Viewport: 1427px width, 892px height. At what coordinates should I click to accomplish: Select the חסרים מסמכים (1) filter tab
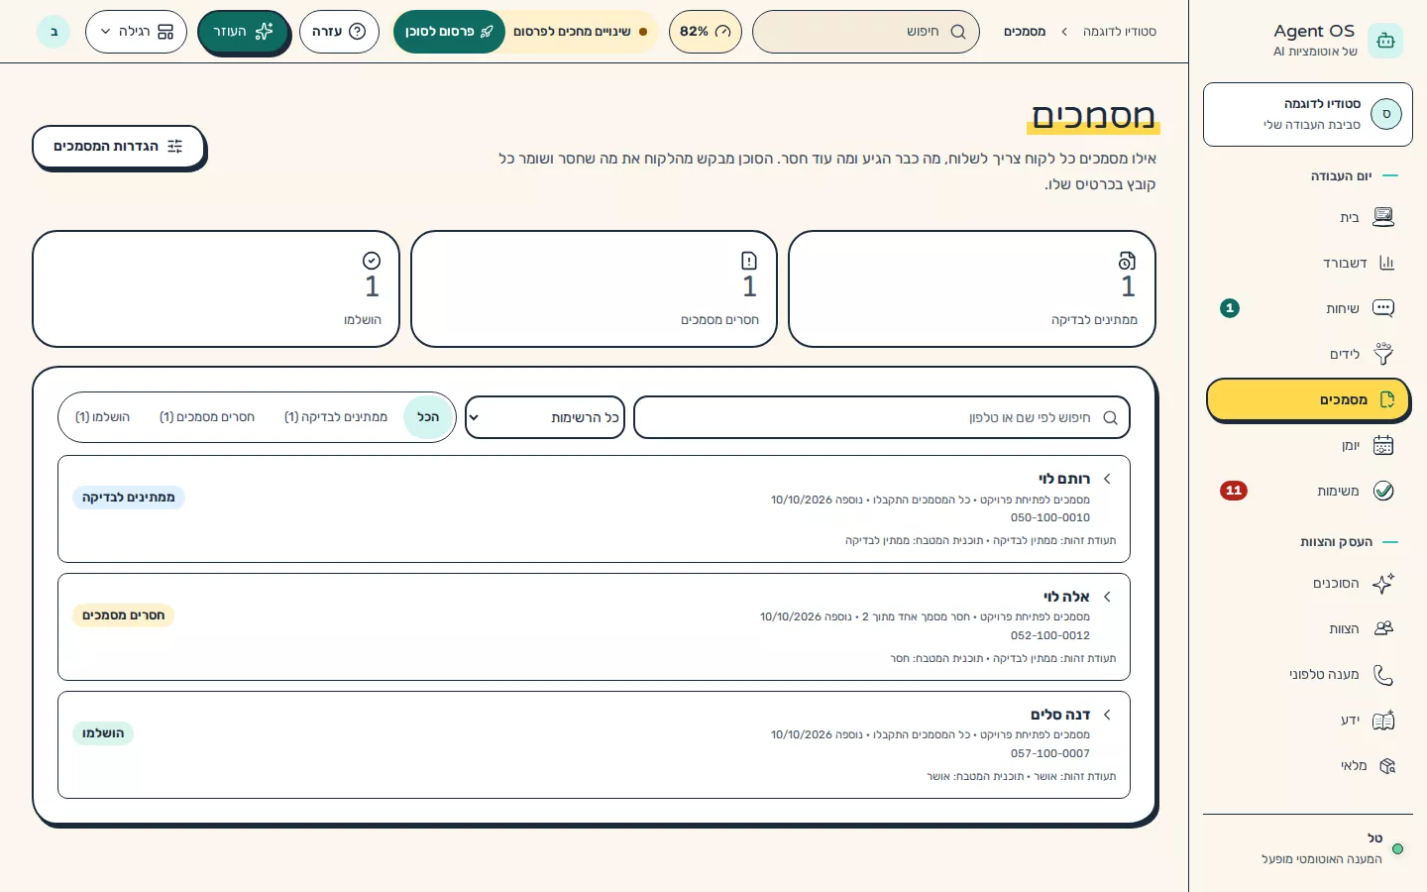pos(207,417)
